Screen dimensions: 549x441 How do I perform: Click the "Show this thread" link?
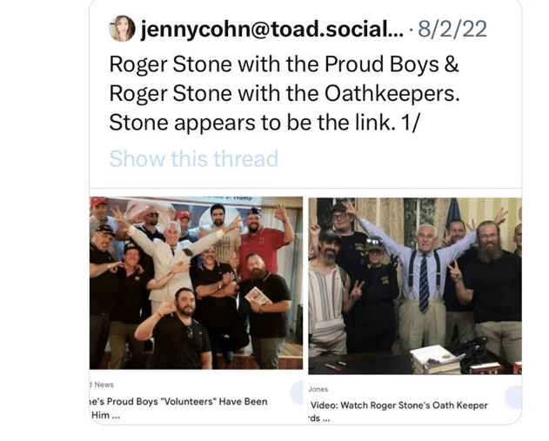pos(193,158)
